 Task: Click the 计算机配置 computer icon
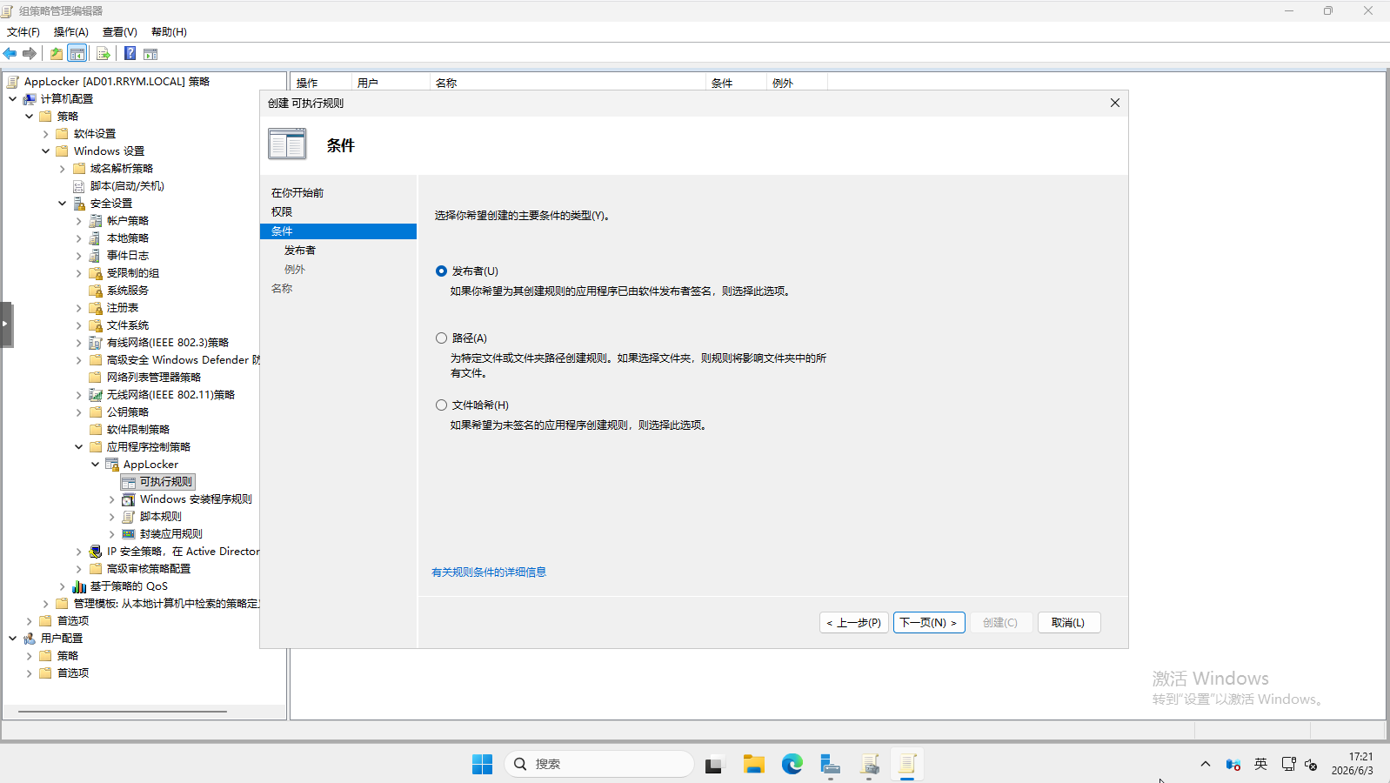tap(30, 99)
